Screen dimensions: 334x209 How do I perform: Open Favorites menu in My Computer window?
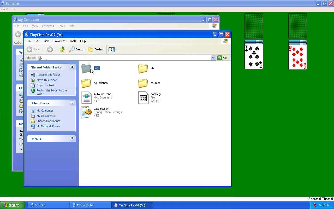(x=48, y=26)
